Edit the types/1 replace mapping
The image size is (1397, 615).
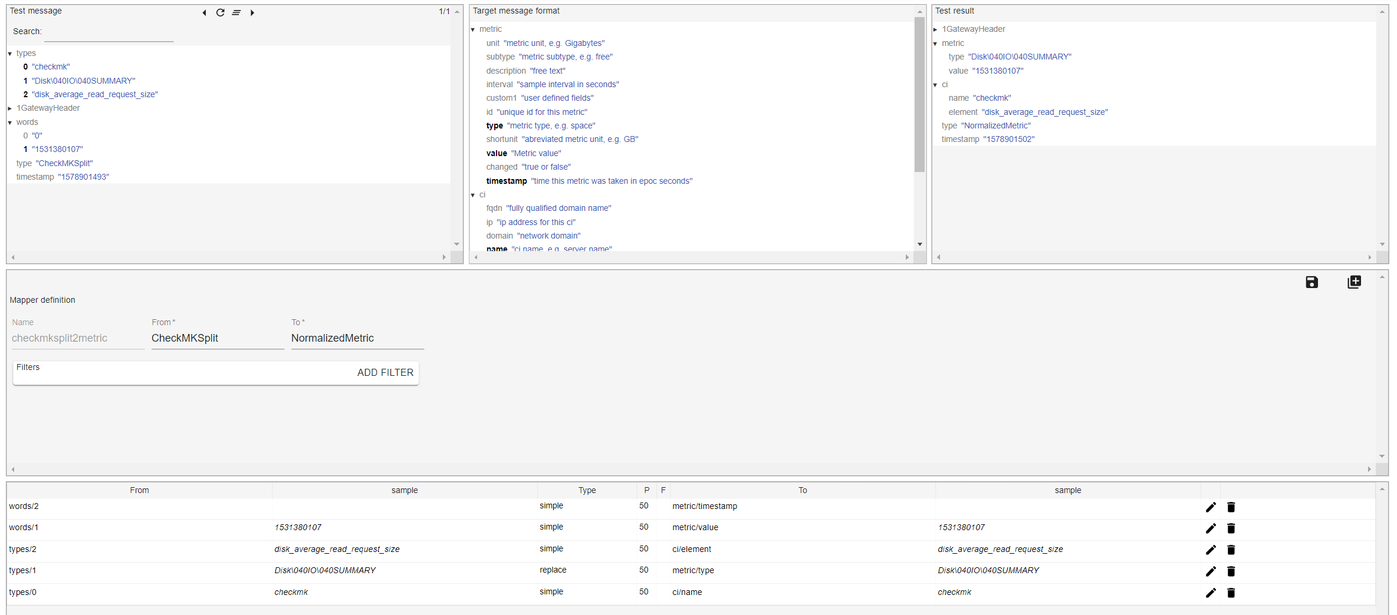(x=1211, y=571)
